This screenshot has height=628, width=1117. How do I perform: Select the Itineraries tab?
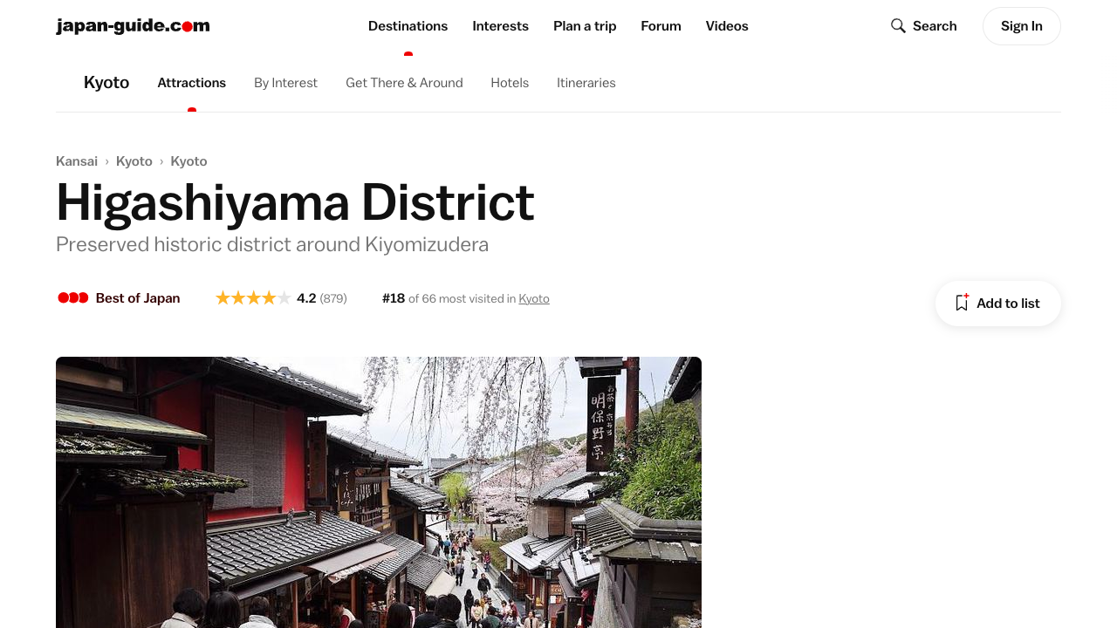tap(586, 83)
